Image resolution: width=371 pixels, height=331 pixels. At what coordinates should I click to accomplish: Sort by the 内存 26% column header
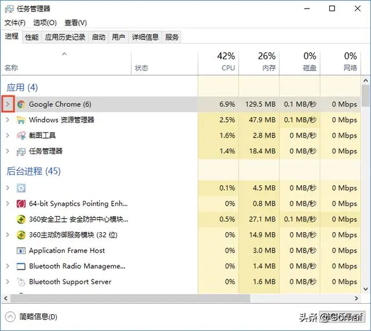pos(259,63)
